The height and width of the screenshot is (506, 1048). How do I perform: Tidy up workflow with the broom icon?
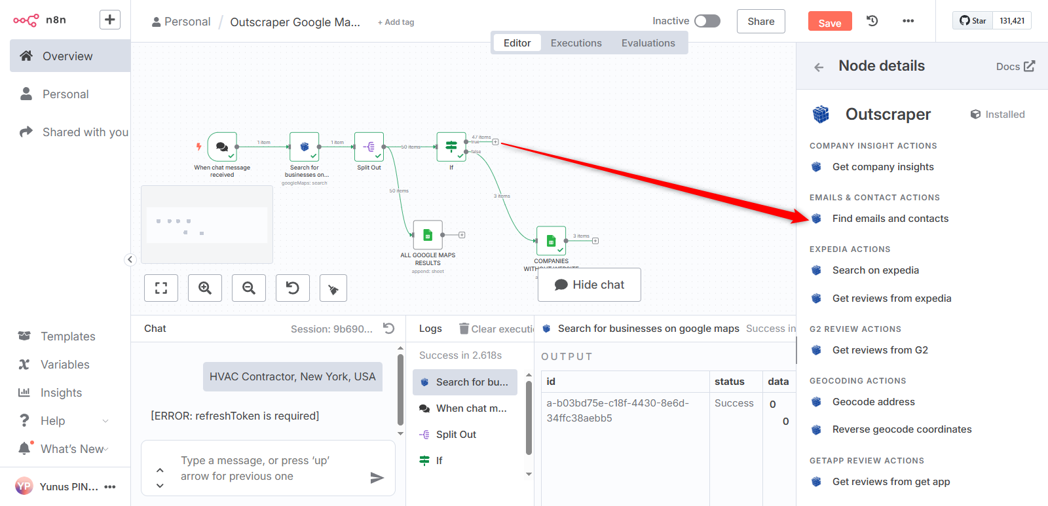[333, 288]
